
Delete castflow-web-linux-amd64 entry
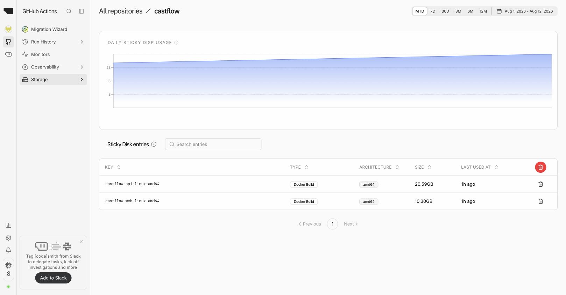pyautogui.click(x=540, y=201)
